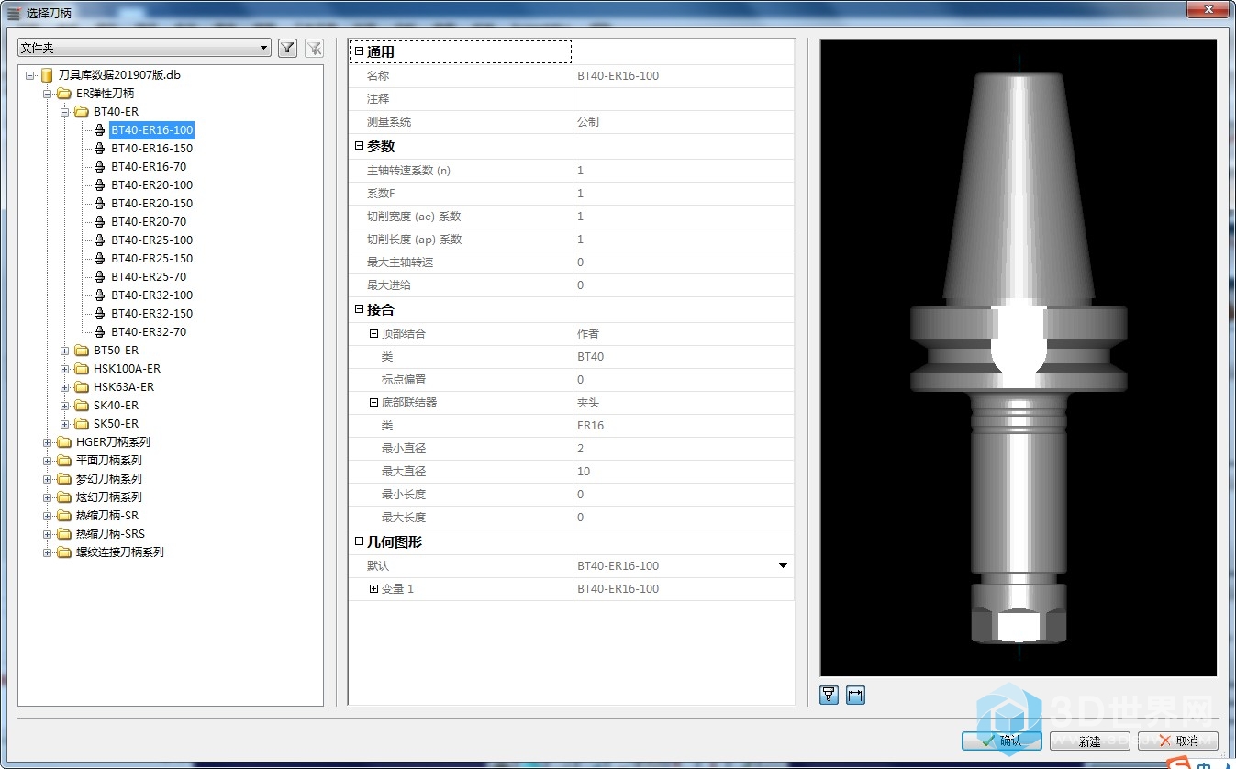Click the folder icon of BT40-ER
This screenshot has width=1236, height=769.
[82, 112]
